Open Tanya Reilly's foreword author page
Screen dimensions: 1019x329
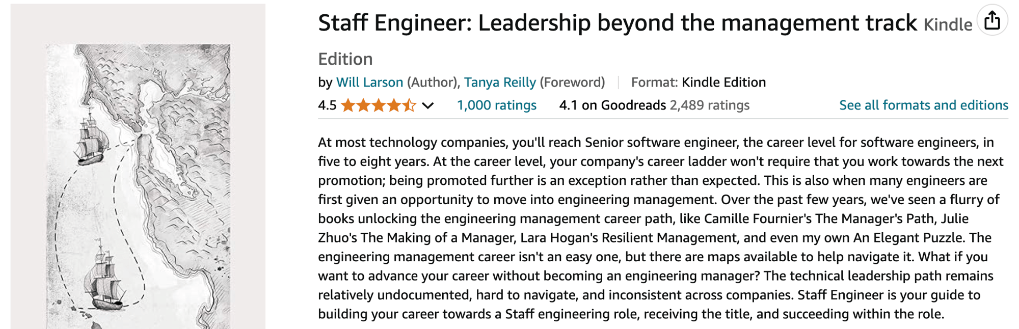499,82
